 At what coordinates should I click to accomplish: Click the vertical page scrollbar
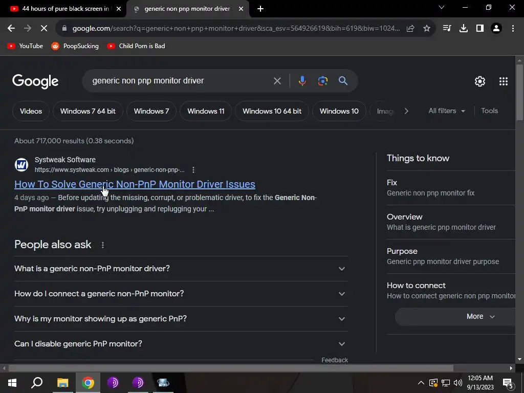pos(519,92)
